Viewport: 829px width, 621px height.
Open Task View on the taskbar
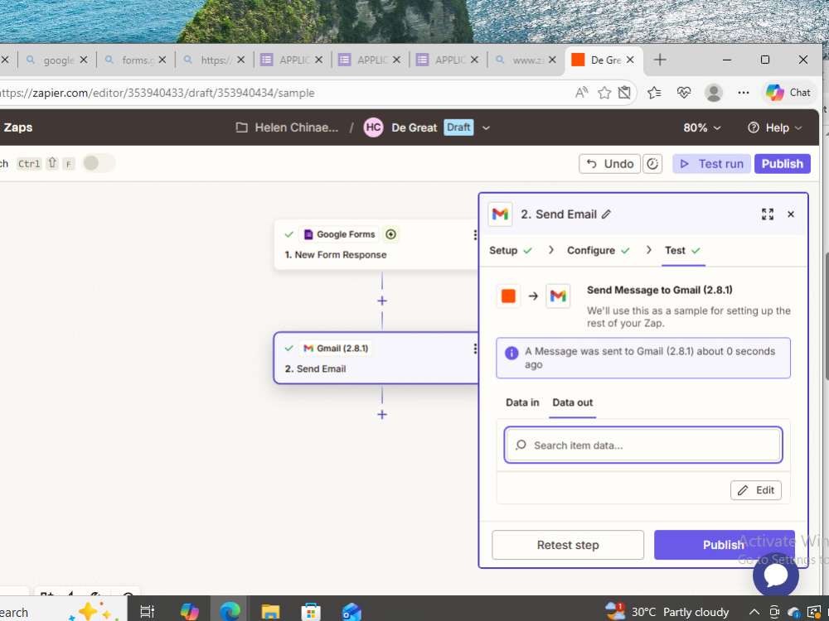coord(147,611)
